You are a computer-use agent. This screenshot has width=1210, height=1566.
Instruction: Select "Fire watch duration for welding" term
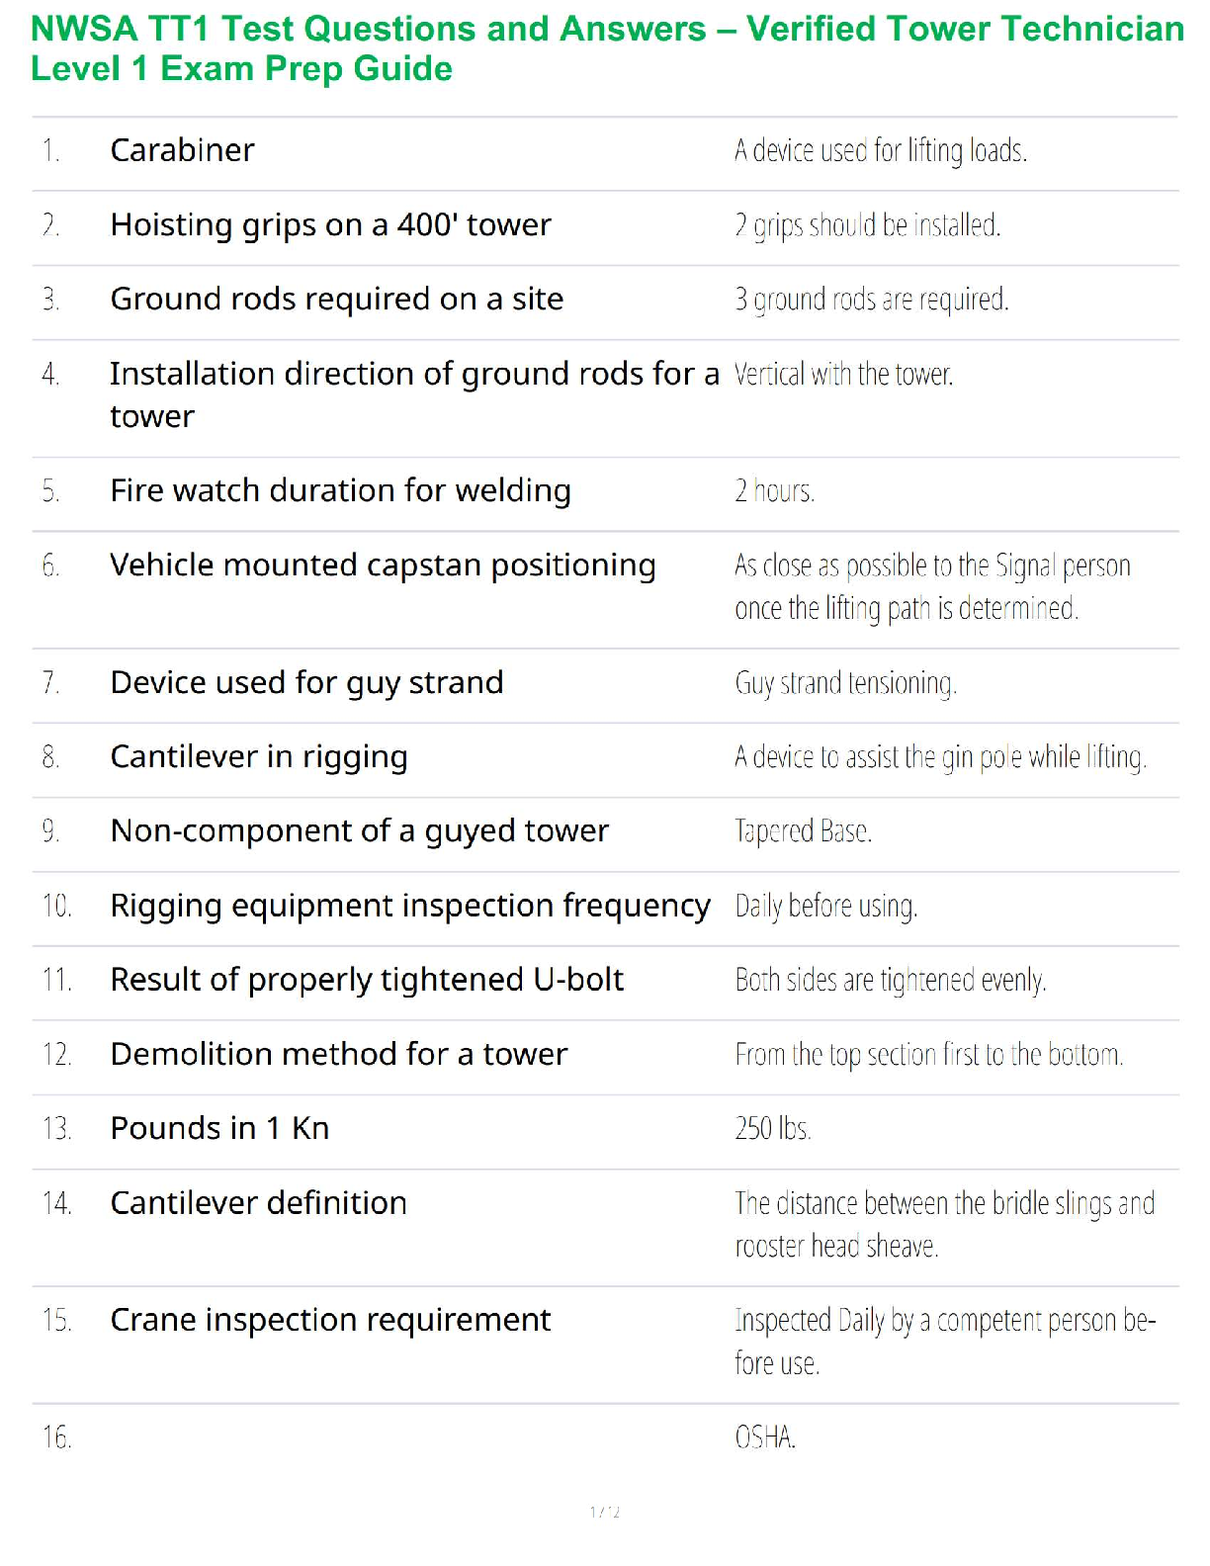click(x=340, y=491)
